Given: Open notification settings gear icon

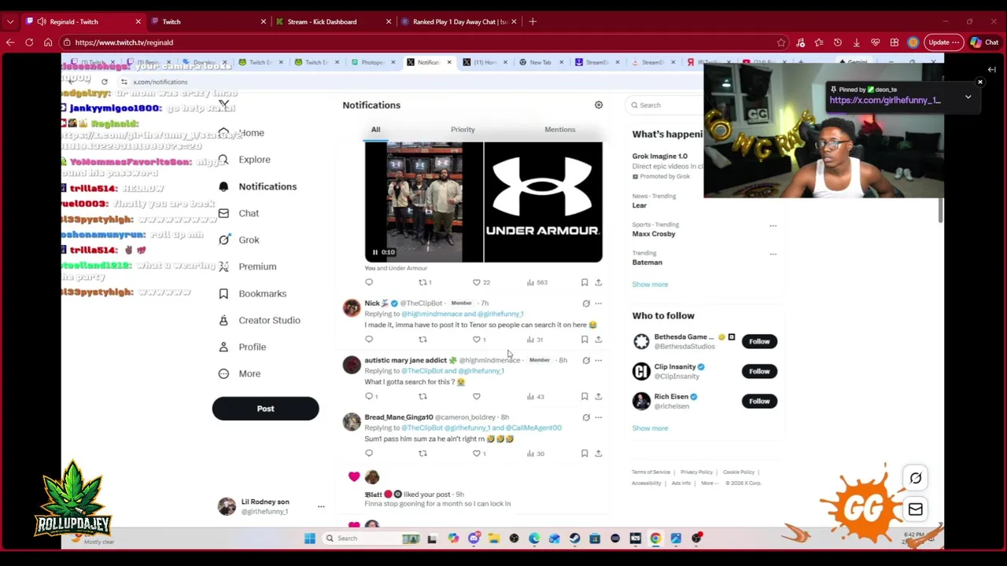Looking at the screenshot, I should [599, 105].
